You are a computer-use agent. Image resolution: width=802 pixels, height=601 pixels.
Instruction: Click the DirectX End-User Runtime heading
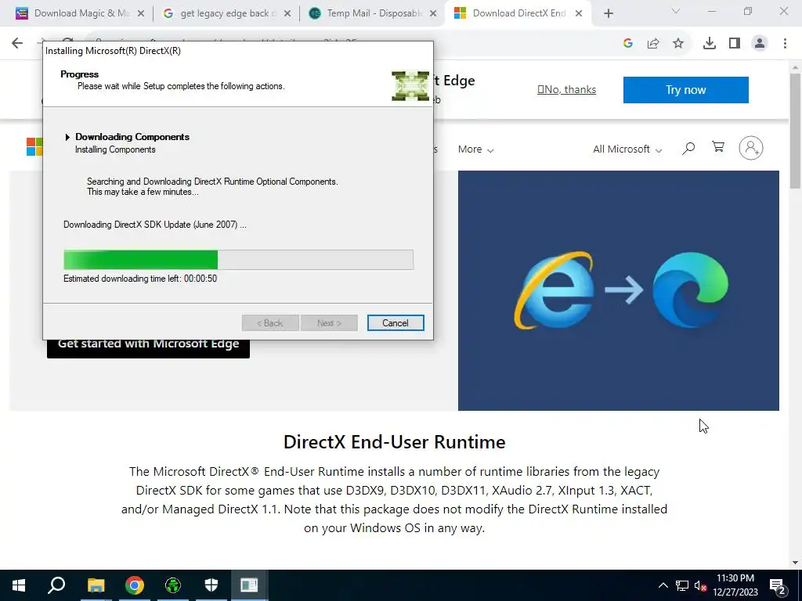395,442
